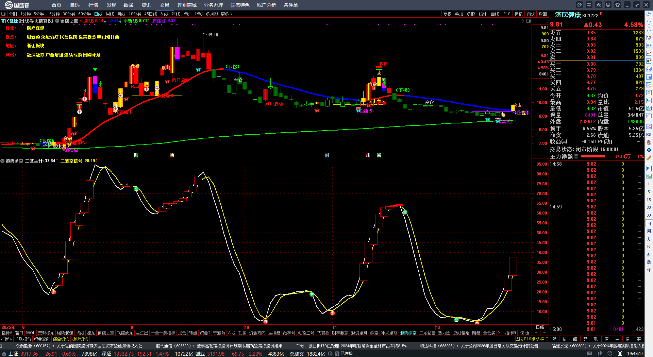Toggle the 标记 mark option
653x357 pixels.
(x=519, y=14)
